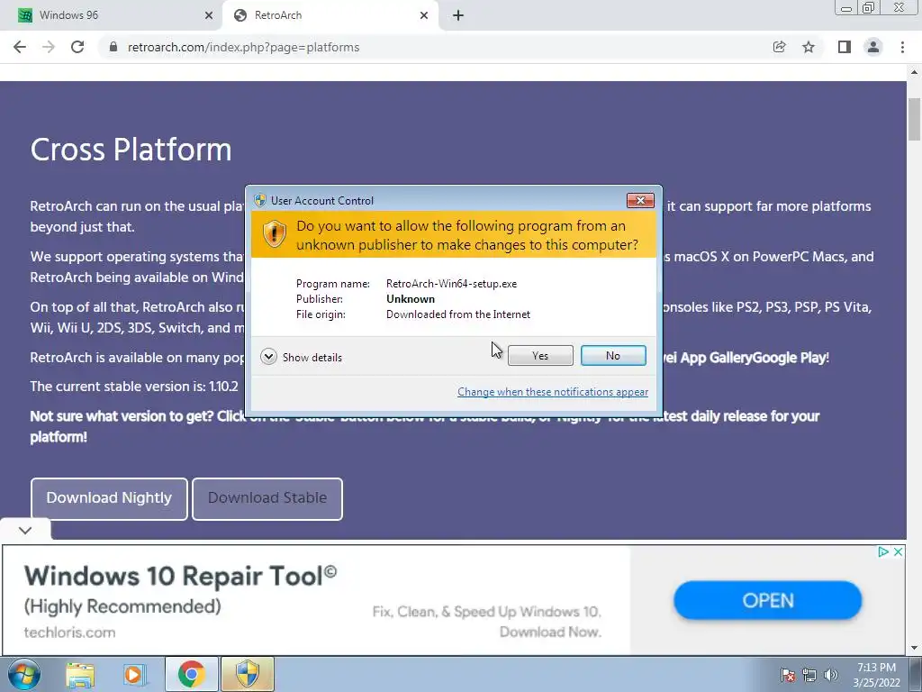The width and height of the screenshot is (922, 692).
Task: Click the scrollbar down arrow
Action: [914, 648]
